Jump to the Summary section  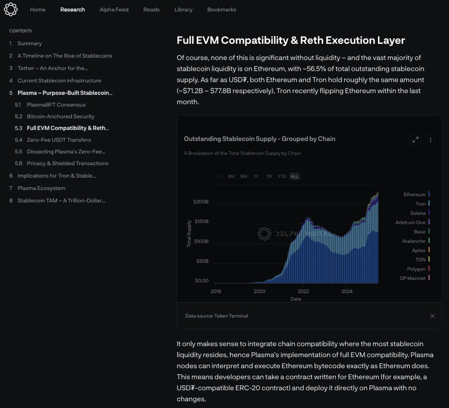point(30,43)
